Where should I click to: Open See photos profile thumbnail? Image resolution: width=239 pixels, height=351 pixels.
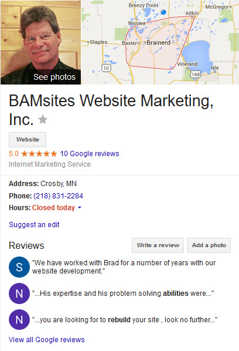coord(41,42)
